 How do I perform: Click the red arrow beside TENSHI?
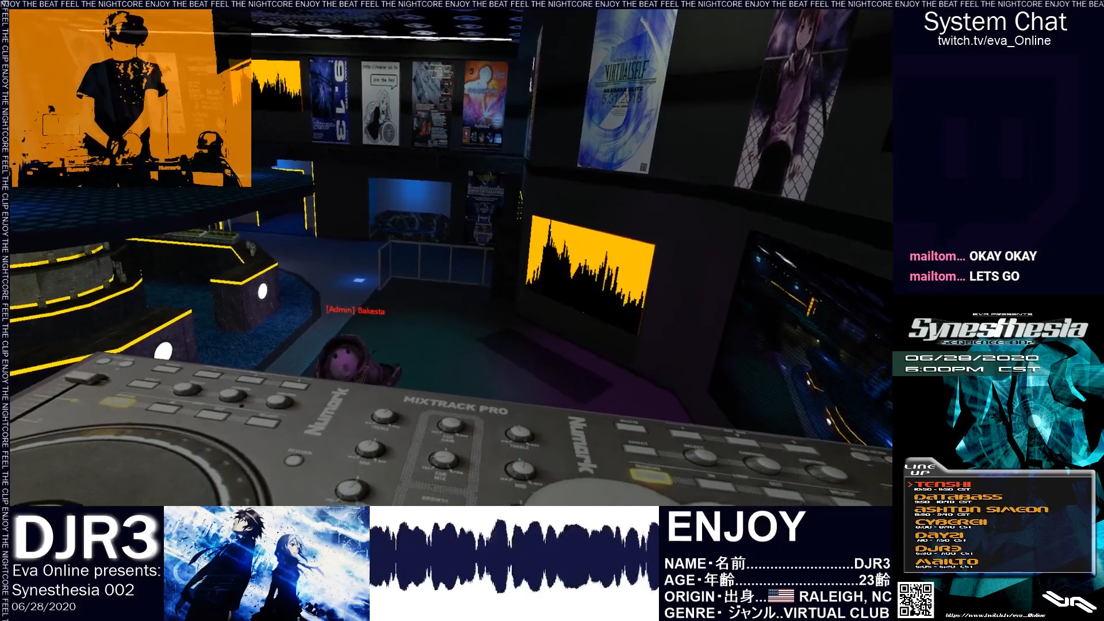(x=910, y=485)
